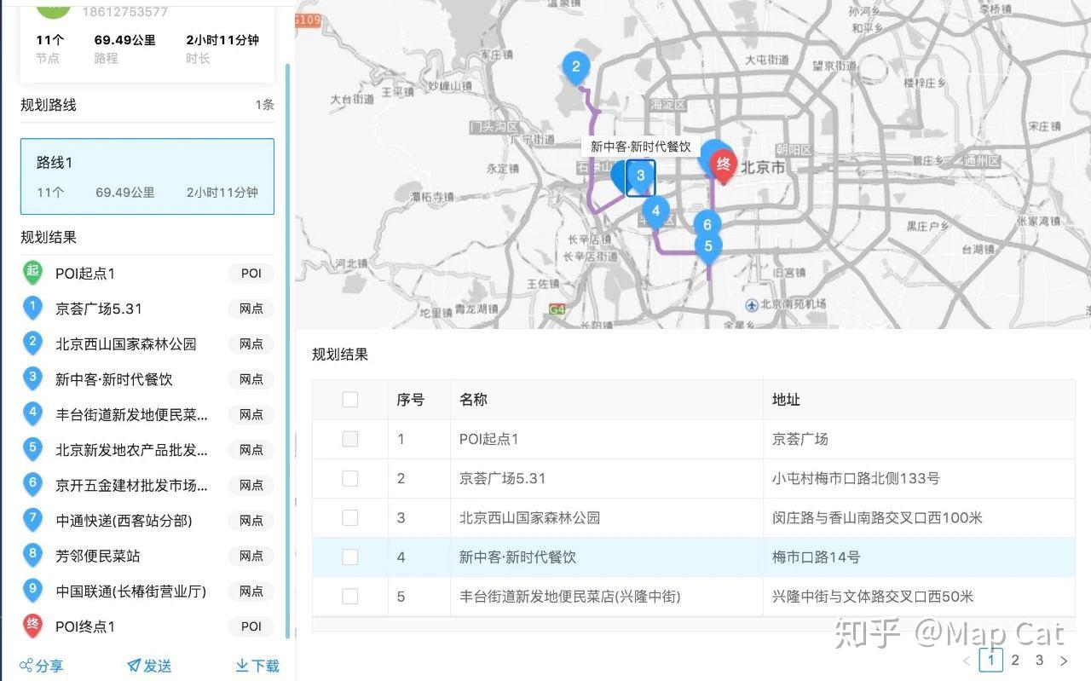Click blue pin 9 beside 中国联通
The width and height of the screenshot is (1091, 681).
[32, 591]
